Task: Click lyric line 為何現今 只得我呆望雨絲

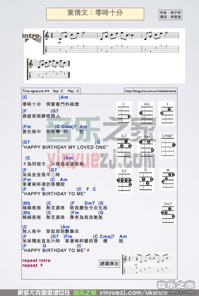Action: [x=55, y=164]
